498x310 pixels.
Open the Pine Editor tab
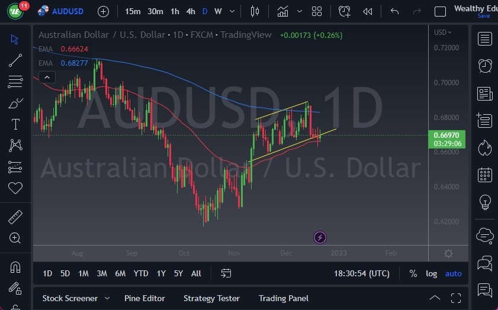144,298
